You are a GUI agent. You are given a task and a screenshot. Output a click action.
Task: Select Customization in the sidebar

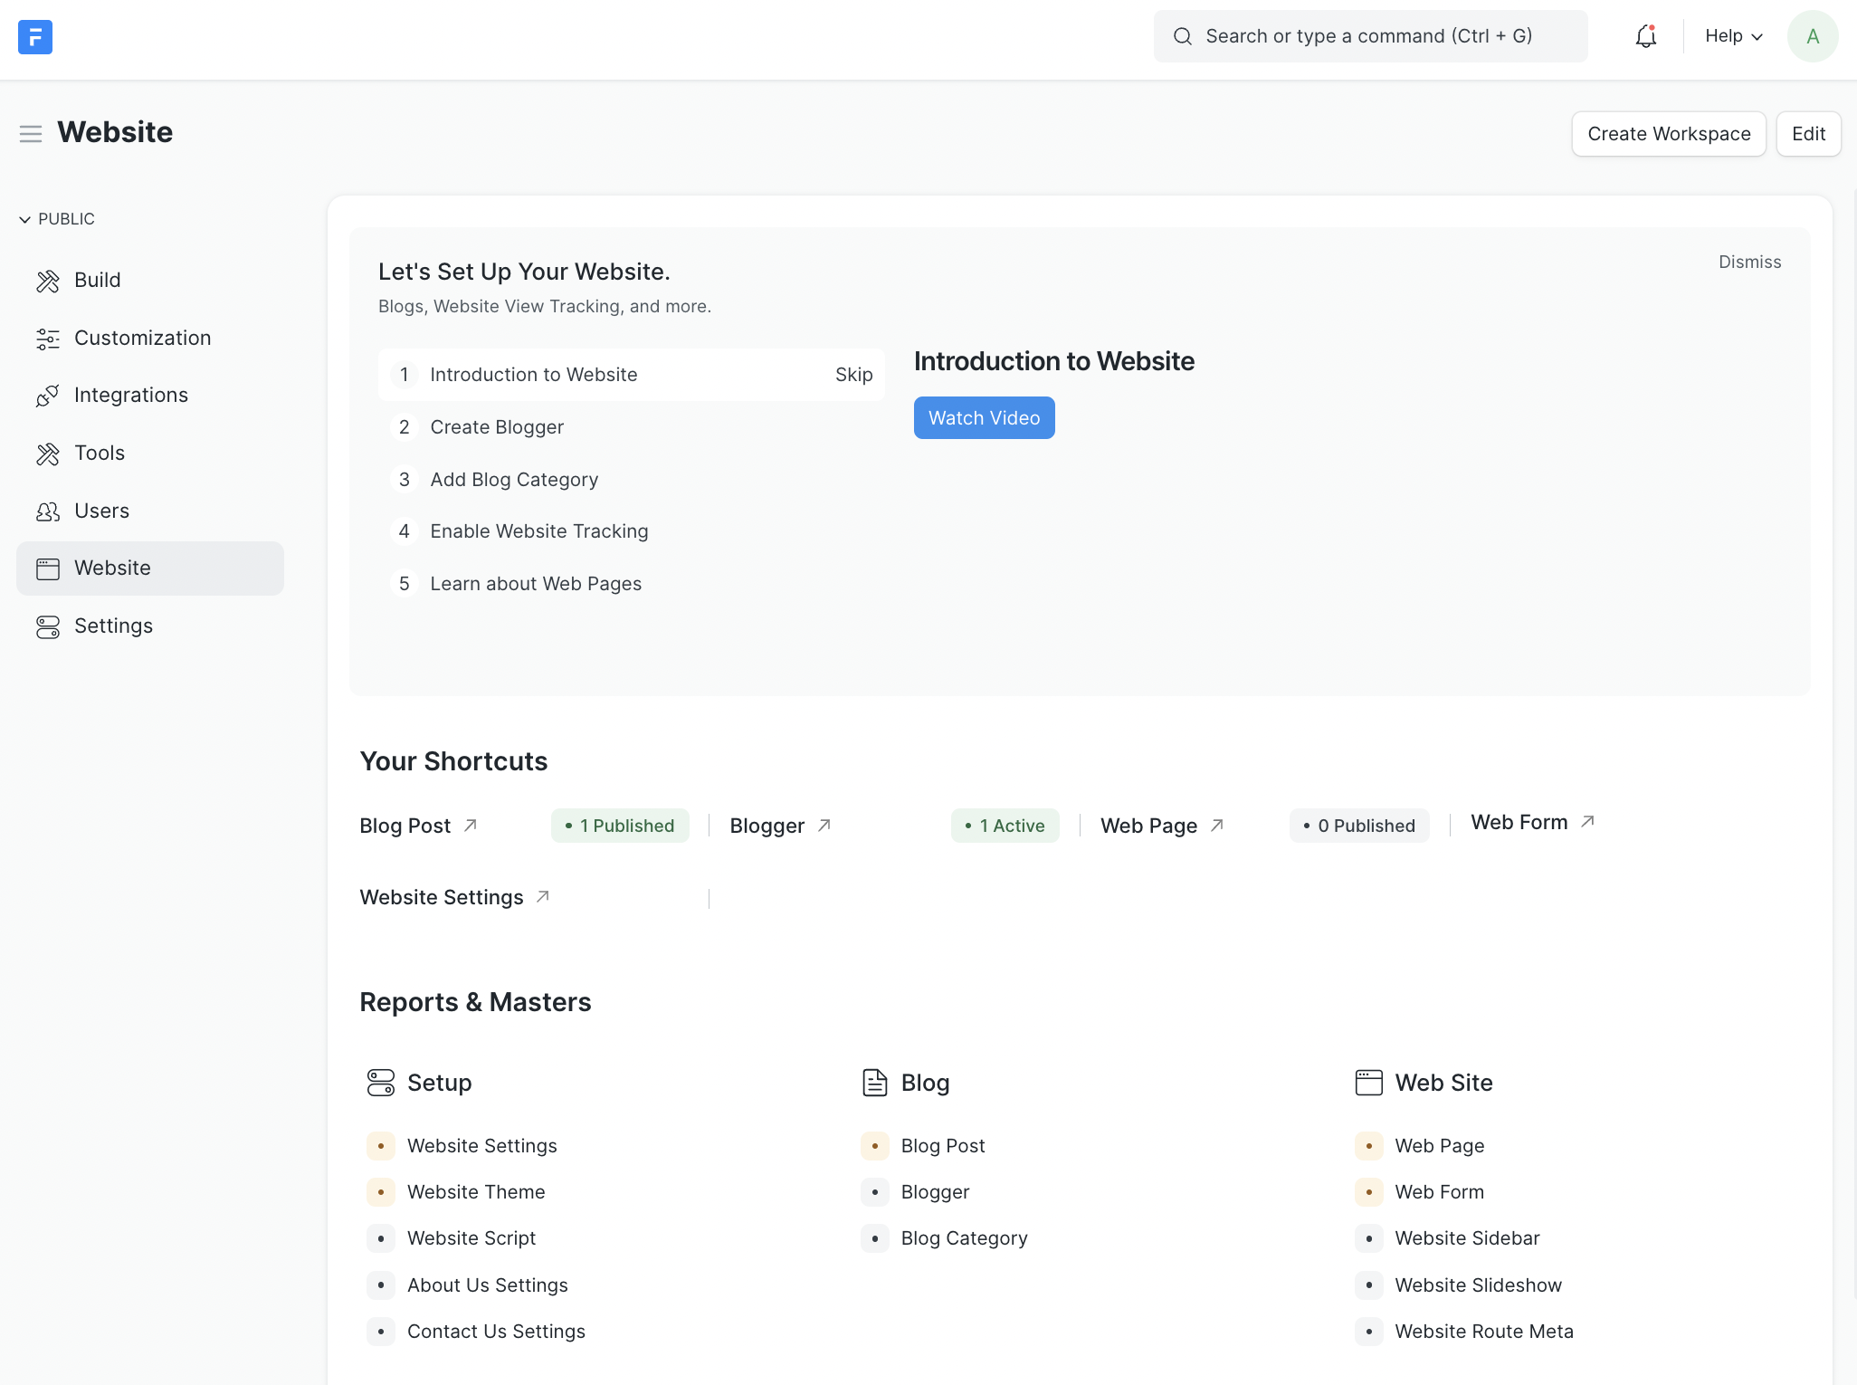(x=142, y=338)
